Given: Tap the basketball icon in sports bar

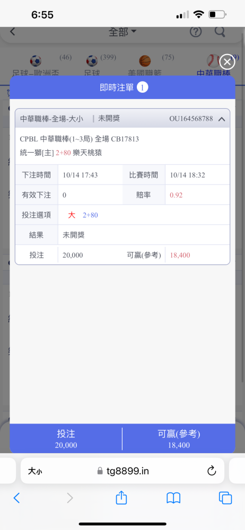Looking at the screenshot, I should click(145, 61).
